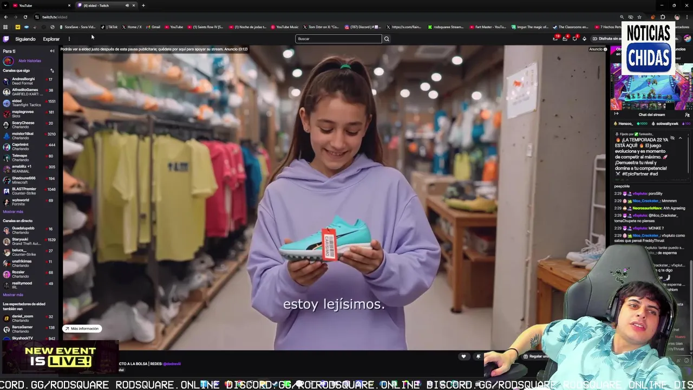693x390 pixels.
Task: Open Staryuuki Grand Theft Auto channel
Action: (29, 241)
